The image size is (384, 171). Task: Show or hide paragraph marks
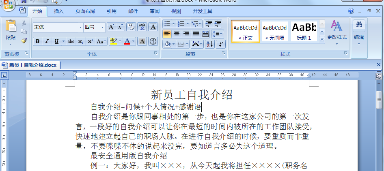221,44
